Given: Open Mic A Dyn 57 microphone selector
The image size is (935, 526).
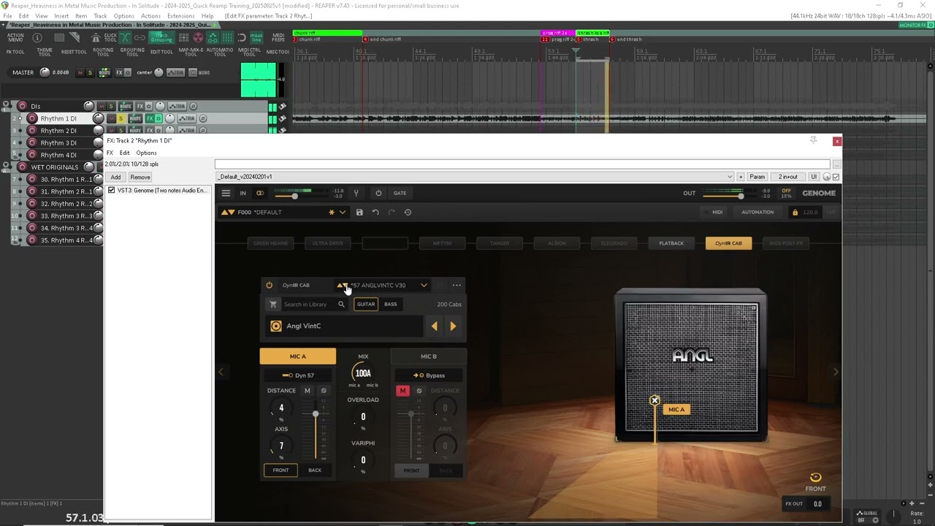Looking at the screenshot, I should pyautogui.click(x=298, y=376).
